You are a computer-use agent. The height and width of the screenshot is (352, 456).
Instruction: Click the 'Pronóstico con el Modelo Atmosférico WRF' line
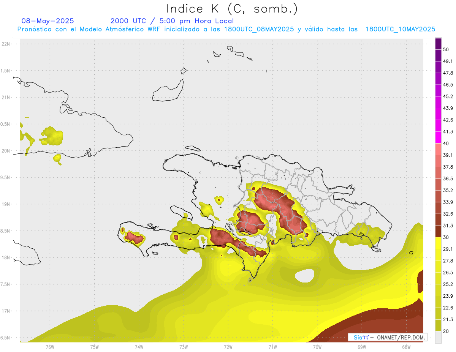point(226,29)
